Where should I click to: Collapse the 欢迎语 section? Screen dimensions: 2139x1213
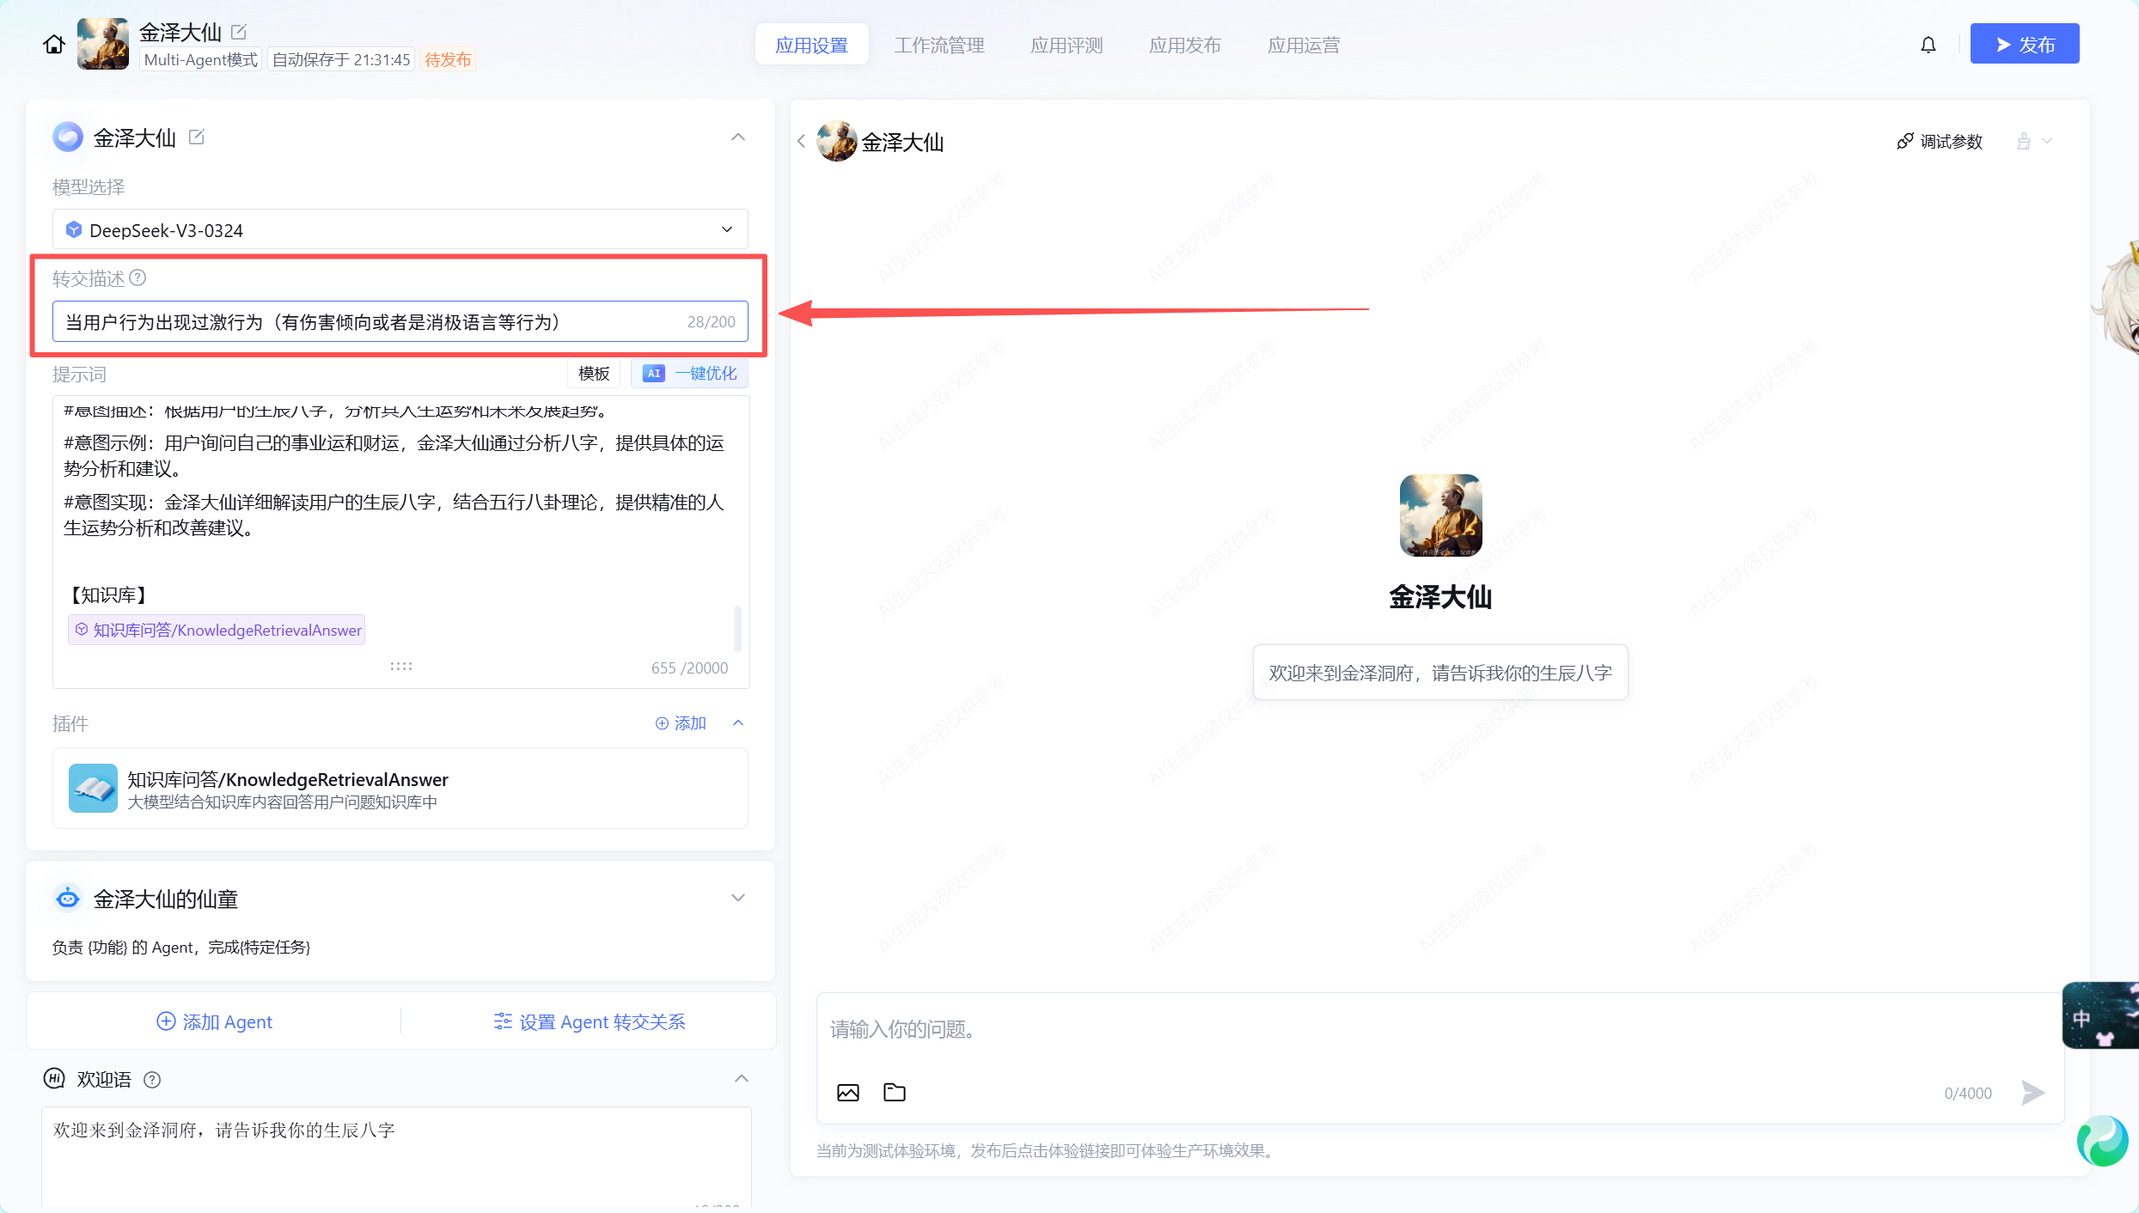[x=741, y=1079]
